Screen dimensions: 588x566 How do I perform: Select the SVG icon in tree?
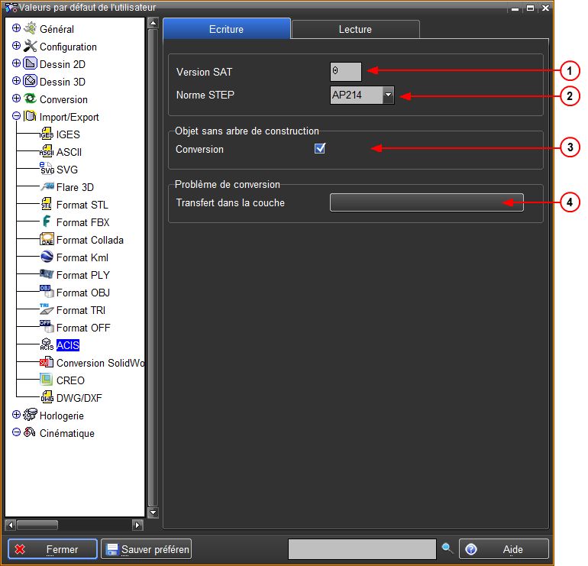(x=46, y=170)
